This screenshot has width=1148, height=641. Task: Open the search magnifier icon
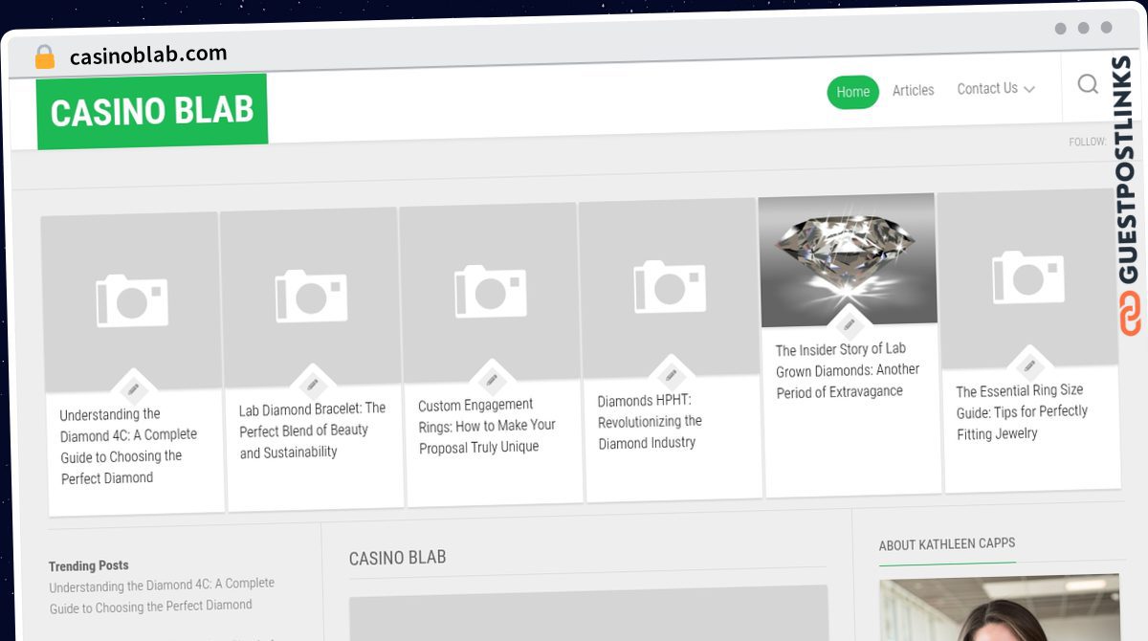pos(1088,84)
